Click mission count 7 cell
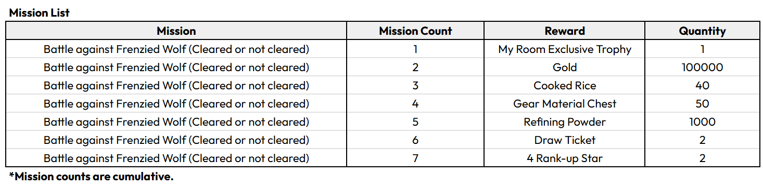The height and width of the screenshot is (187, 763). (x=415, y=158)
